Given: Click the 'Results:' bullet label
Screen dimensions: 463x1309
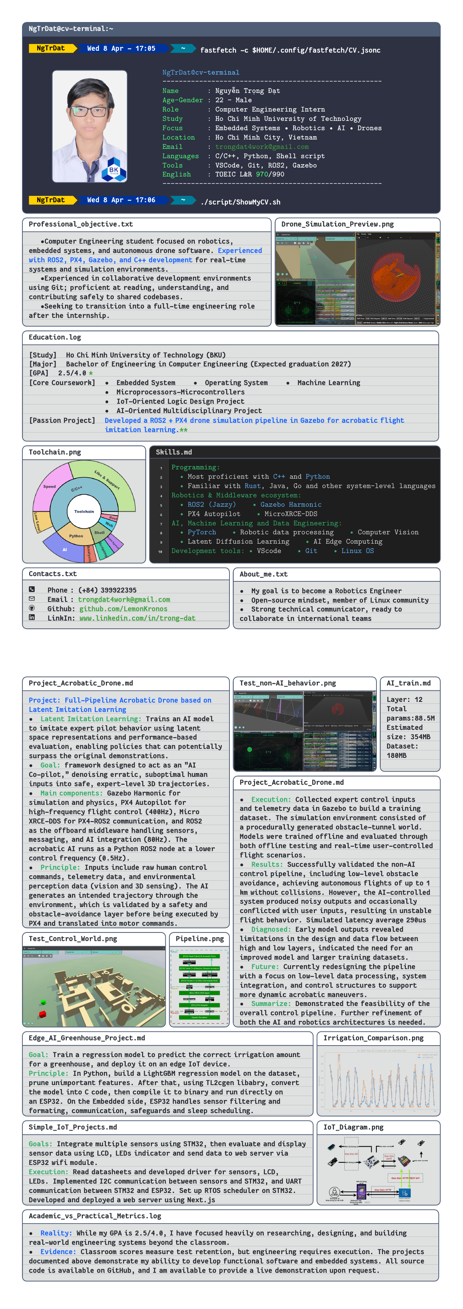Looking at the screenshot, I should pos(267,864).
